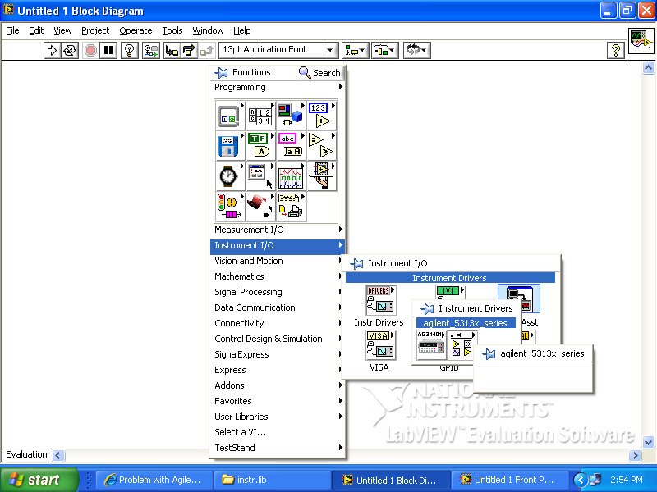Screen dimensions: 657x492
Task: Click Run Continuously button
Action: click(70, 51)
